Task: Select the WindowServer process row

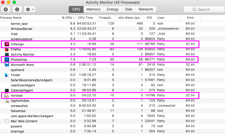Action: (112, 29)
